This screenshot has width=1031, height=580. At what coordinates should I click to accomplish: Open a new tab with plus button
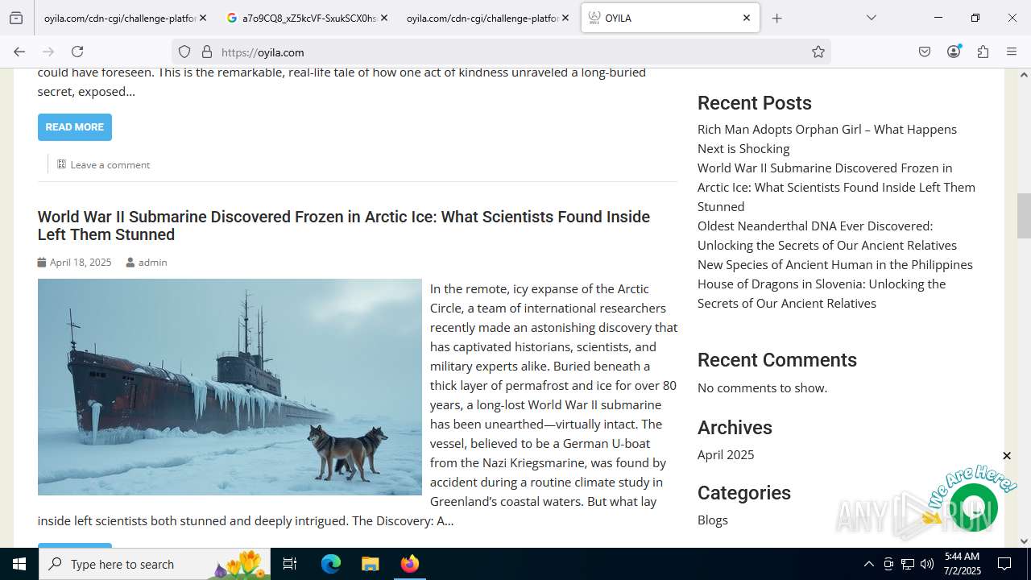click(x=776, y=18)
